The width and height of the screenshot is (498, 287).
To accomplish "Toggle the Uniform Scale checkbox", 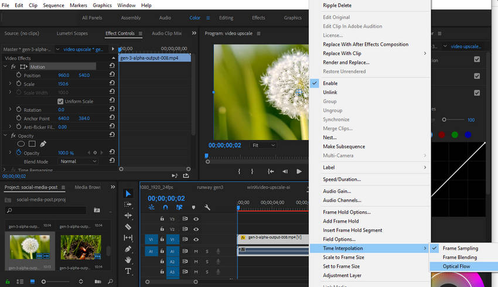I will (60, 101).
